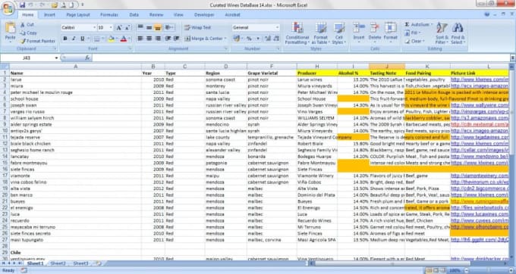Open picture link in viamonte row
The image size is (516, 274).
click(x=480, y=176)
